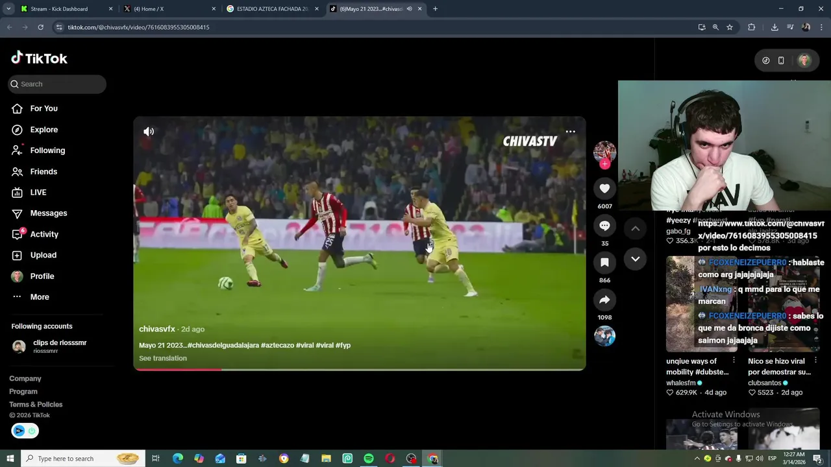Open the Windows Start menu
Image resolution: width=831 pixels, height=467 pixels.
click(10, 459)
